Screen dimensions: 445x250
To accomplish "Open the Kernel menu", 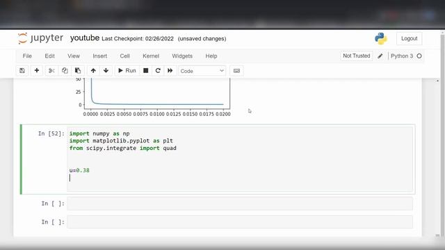I will tap(151, 56).
